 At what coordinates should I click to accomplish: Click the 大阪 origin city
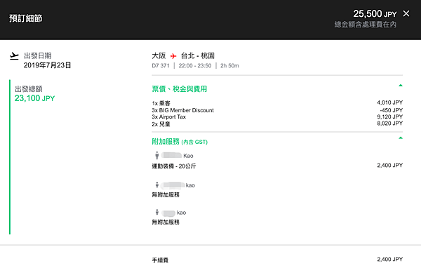[x=159, y=55]
